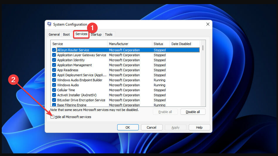
Task: Toggle the Windows Audio service checkbox
Action: pyautogui.click(x=54, y=85)
